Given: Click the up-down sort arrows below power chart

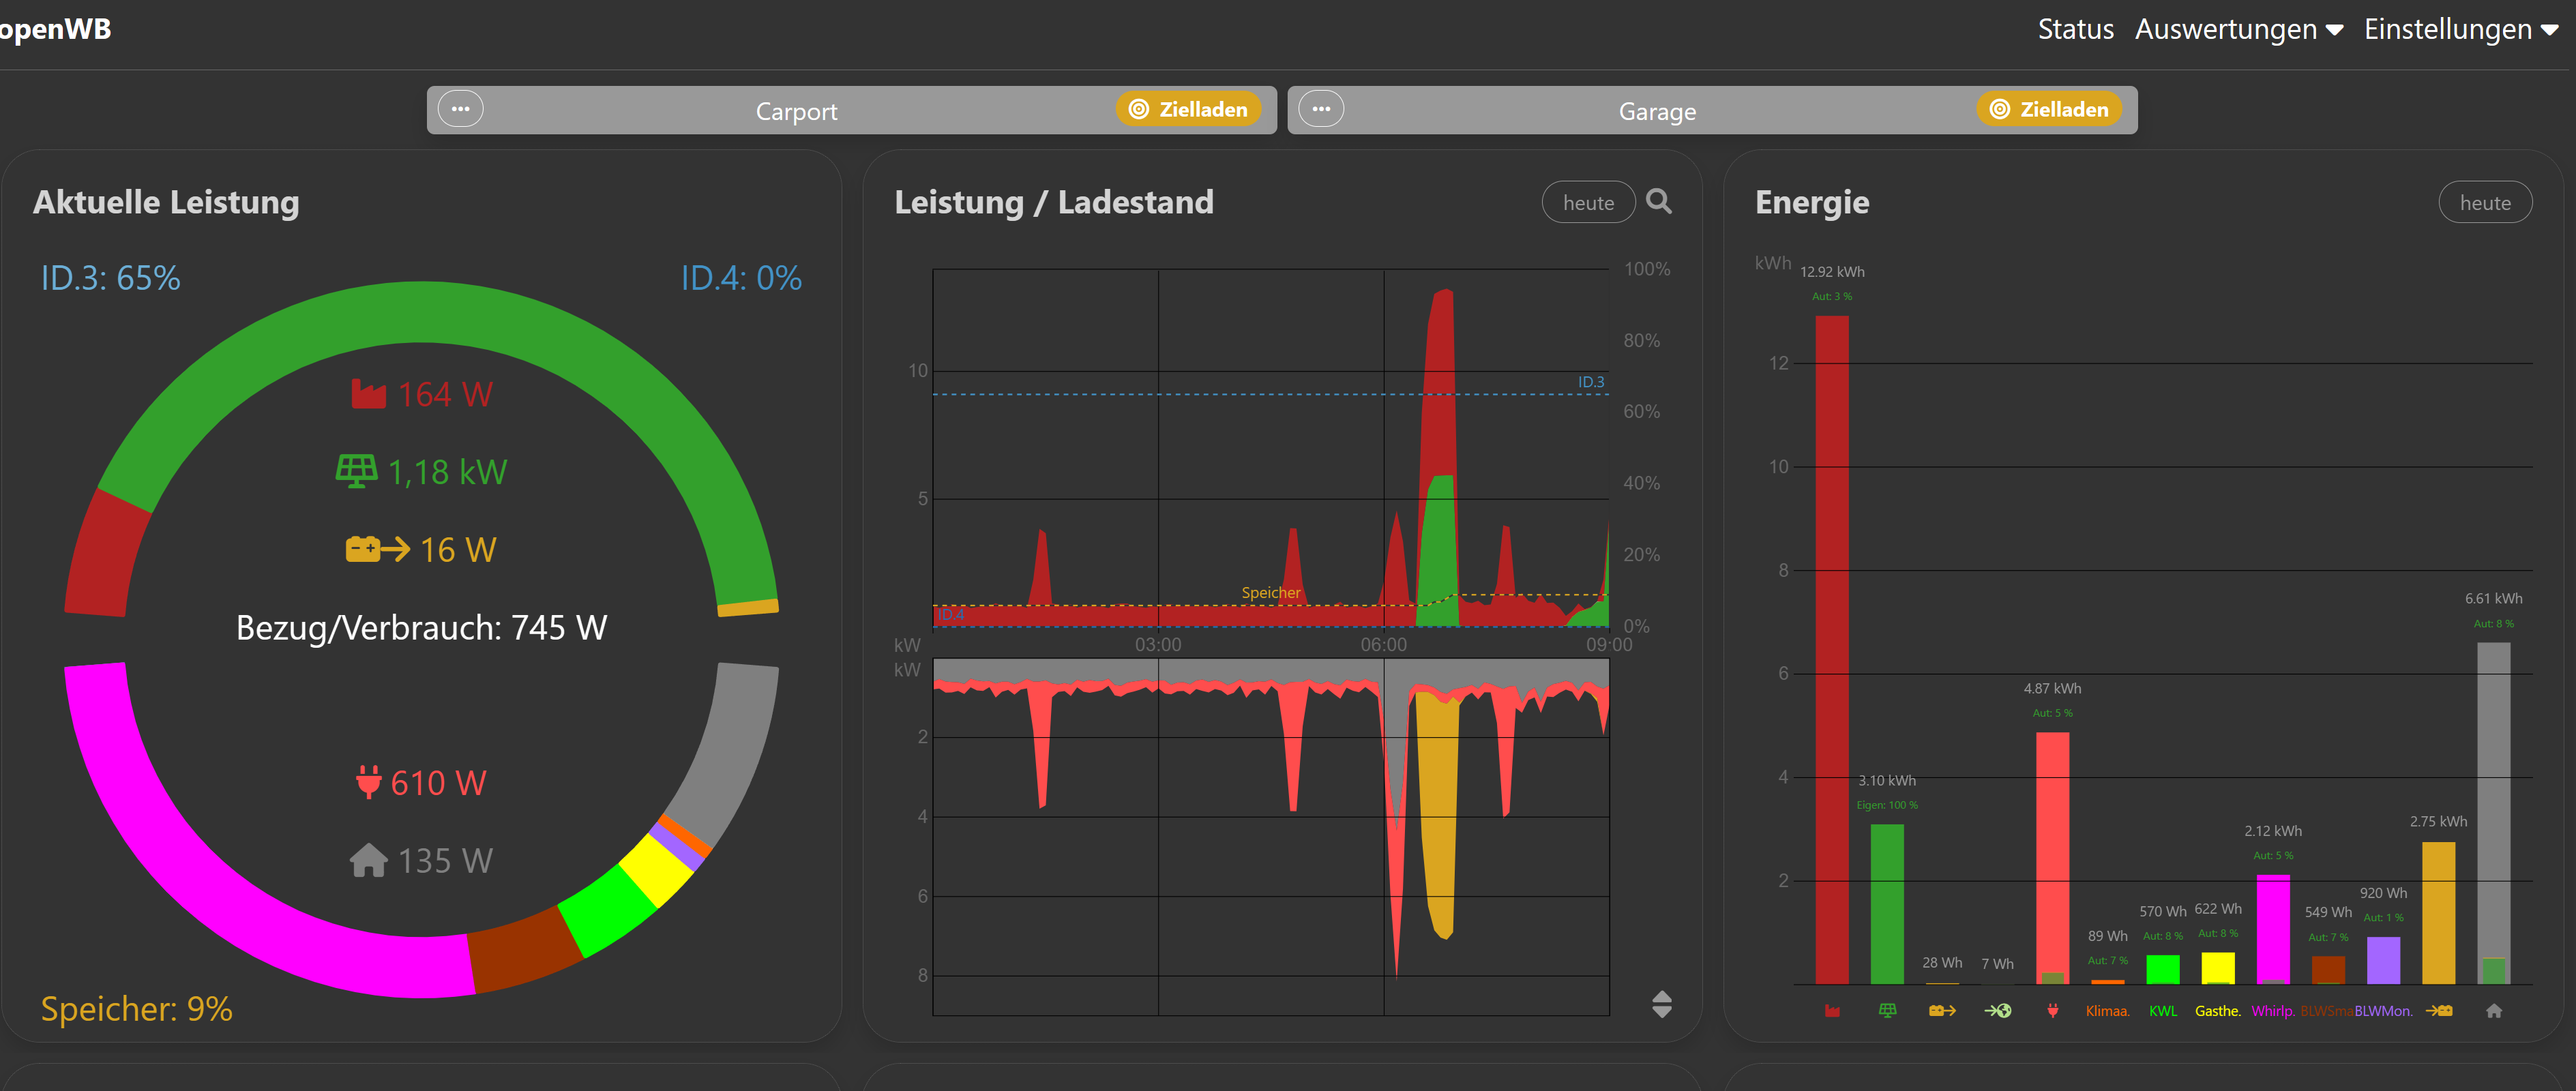Looking at the screenshot, I should (x=1661, y=1004).
